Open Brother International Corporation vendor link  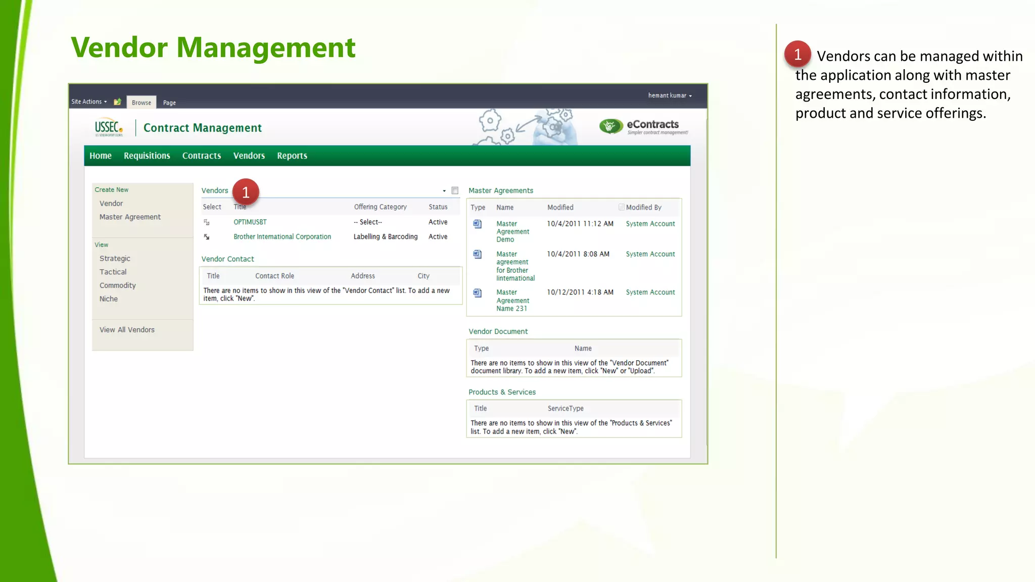pos(283,237)
